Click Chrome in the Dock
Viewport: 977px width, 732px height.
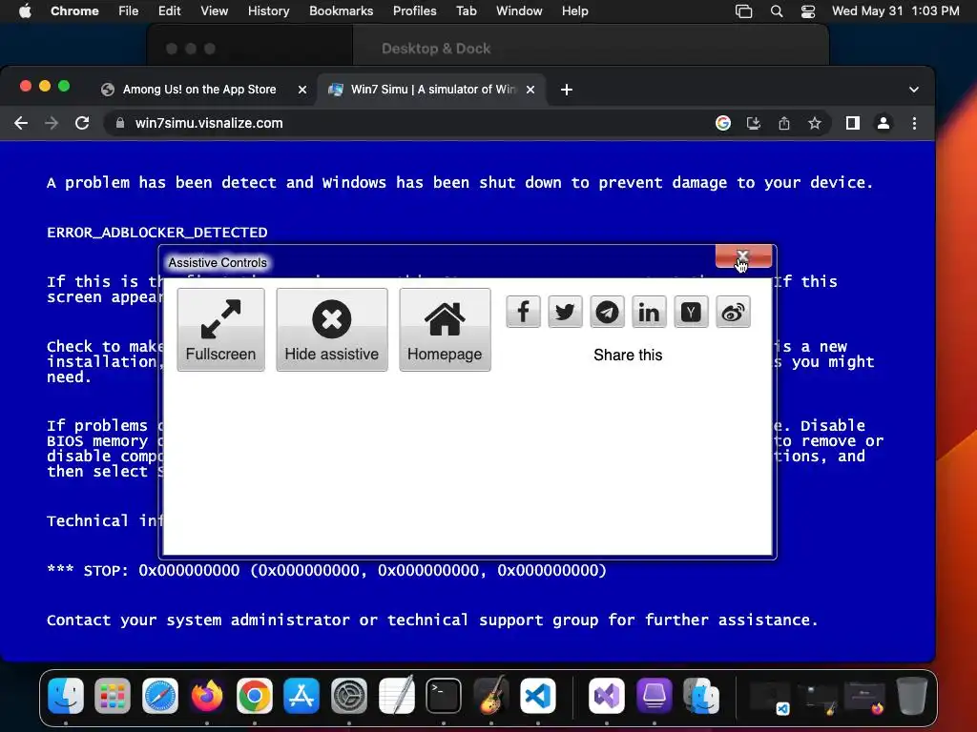(x=254, y=695)
